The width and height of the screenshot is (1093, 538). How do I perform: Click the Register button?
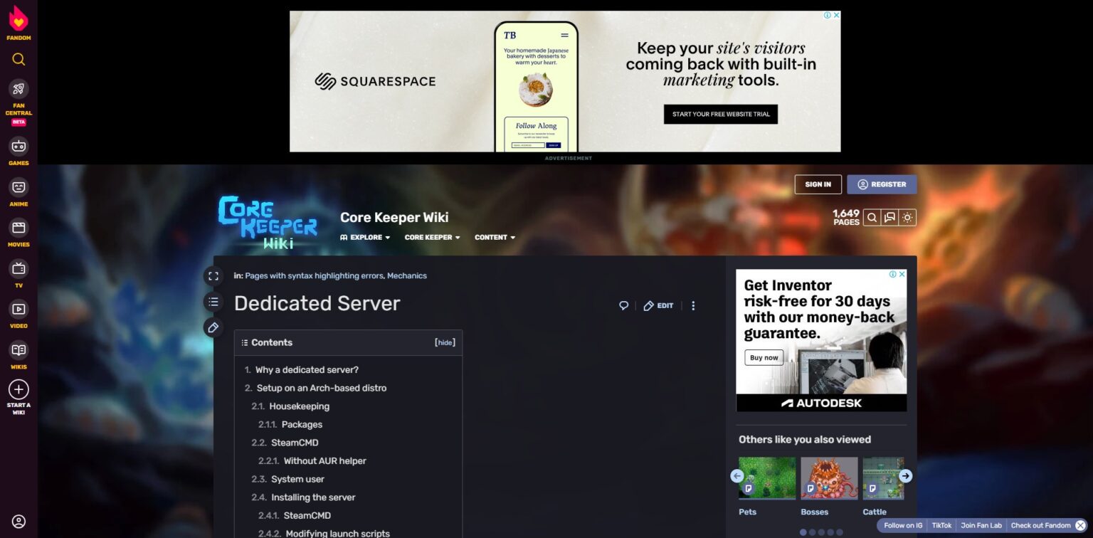click(882, 184)
